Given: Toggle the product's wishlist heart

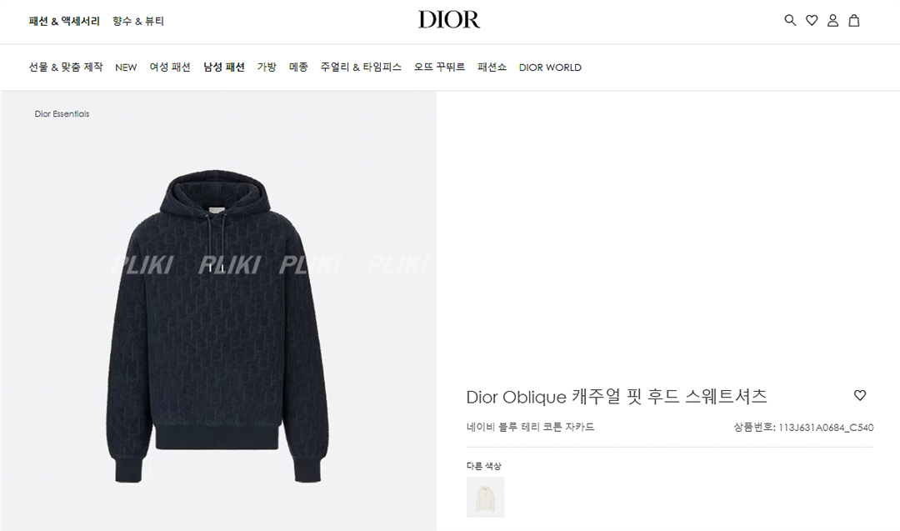Looking at the screenshot, I should [860, 395].
